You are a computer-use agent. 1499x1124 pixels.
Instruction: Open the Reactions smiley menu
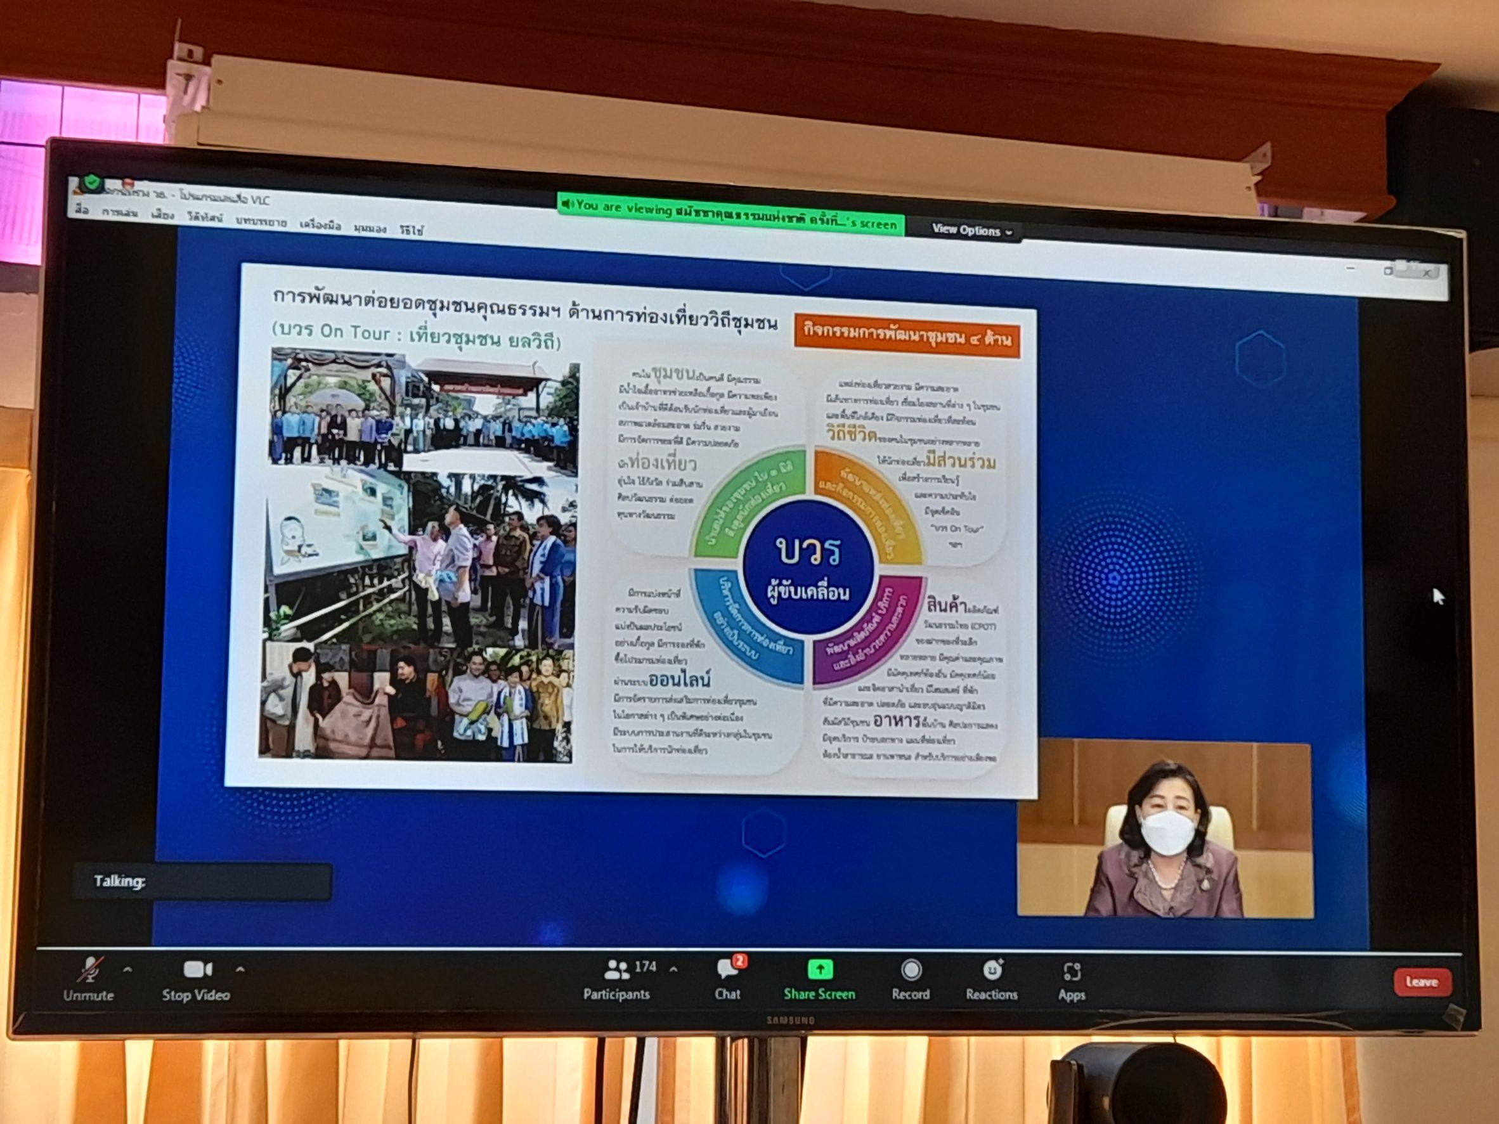(992, 979)
